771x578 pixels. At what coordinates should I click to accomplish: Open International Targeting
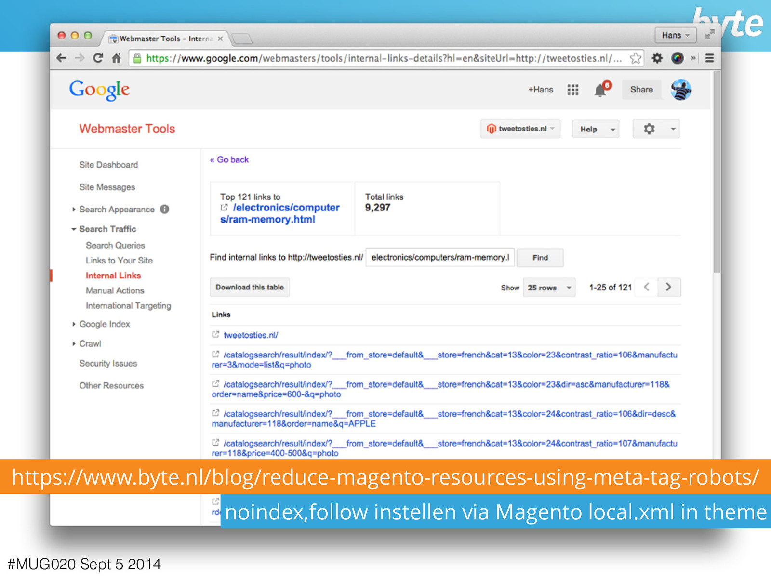128,306
